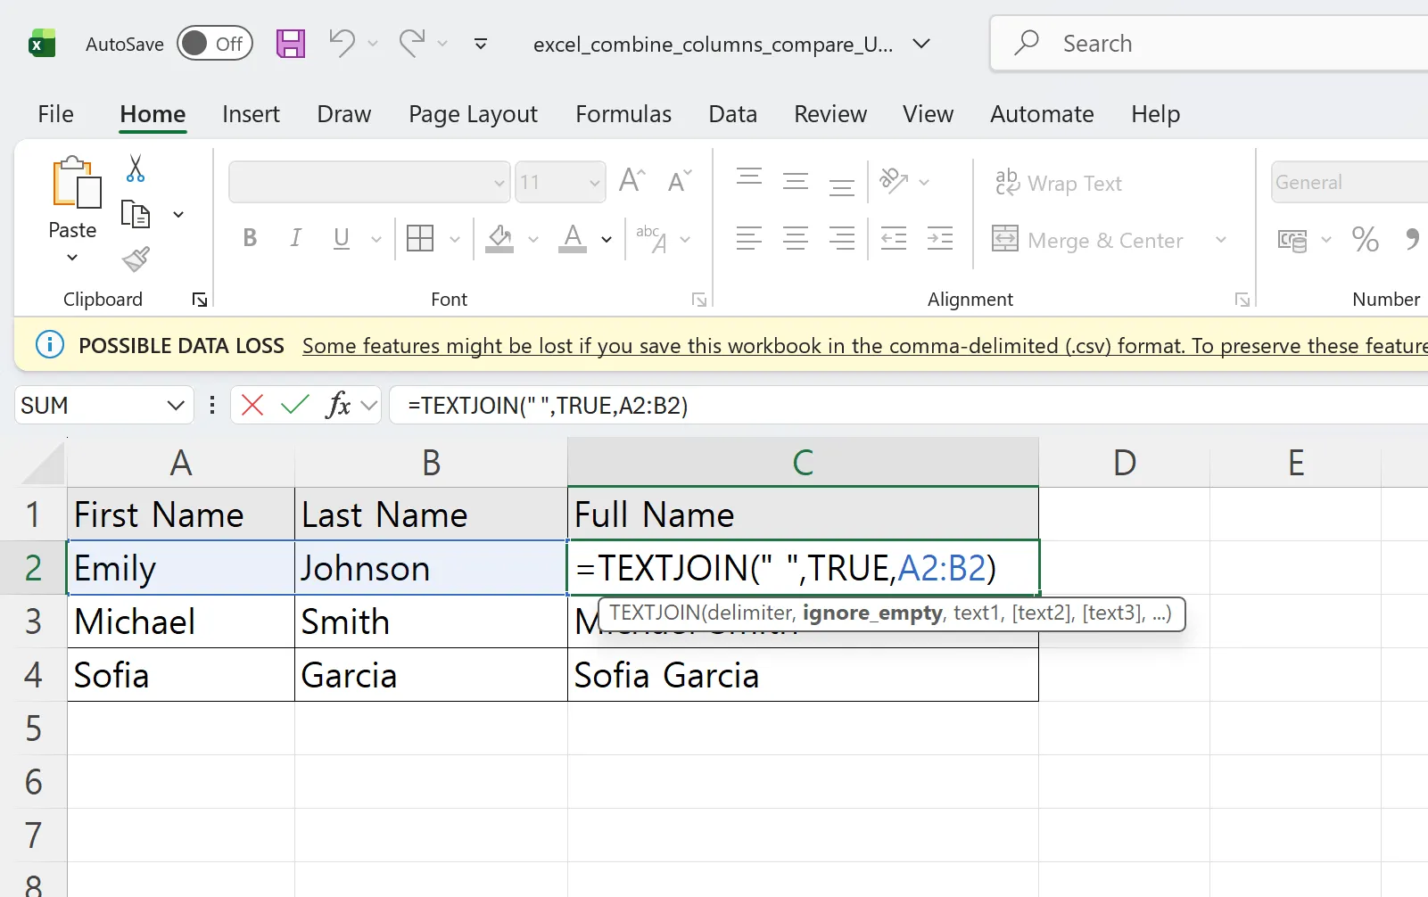The image size is (1428, 897).
Task: Click the Increase Font Size icon
Action: coord(631,179)
